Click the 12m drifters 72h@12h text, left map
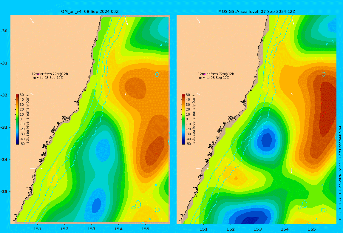Screen dimensions: 343x233 click(x=50, y=74)
